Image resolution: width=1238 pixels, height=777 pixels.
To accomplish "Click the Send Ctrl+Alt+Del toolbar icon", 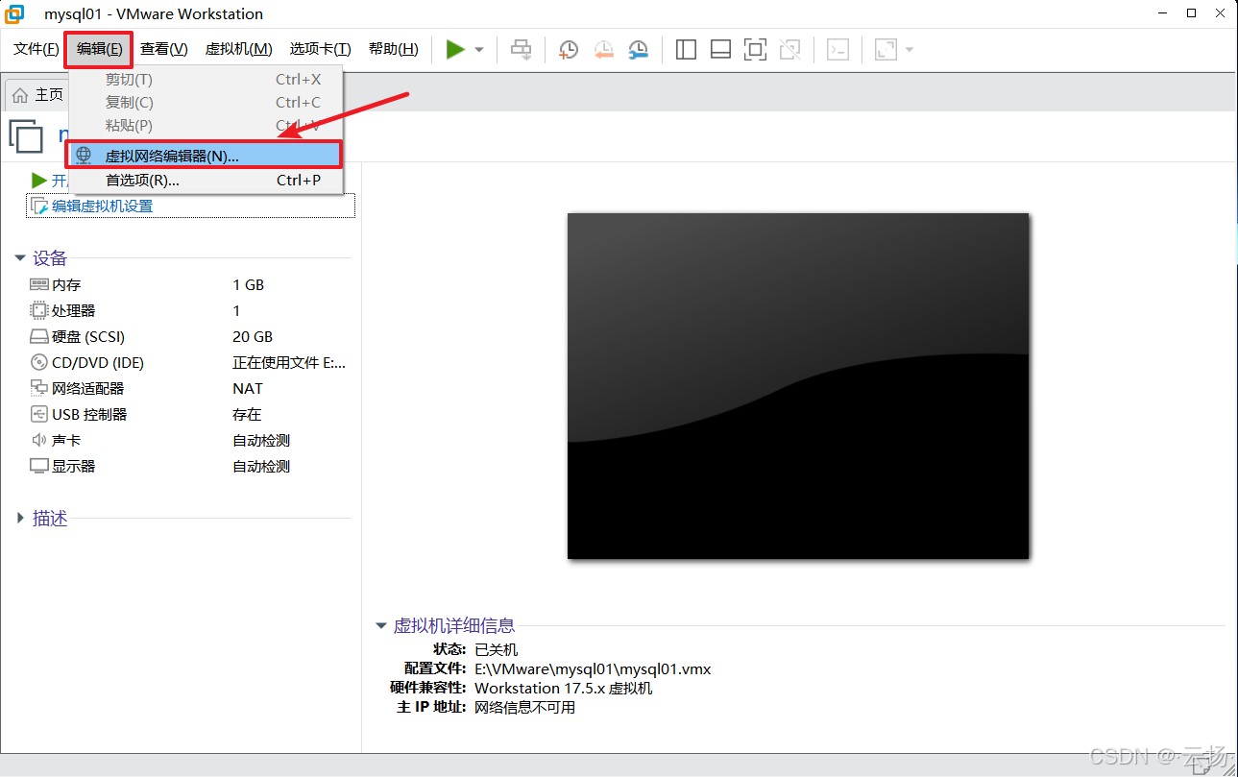I will click(521, 49).
